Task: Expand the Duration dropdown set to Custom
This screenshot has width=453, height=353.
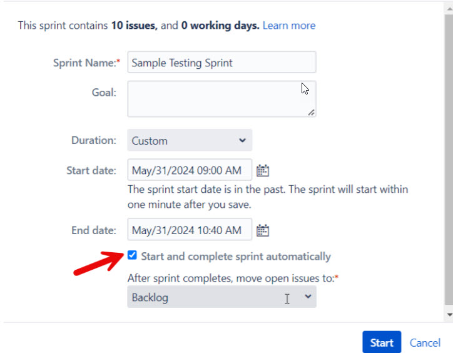Action: click(x=190, y=140)
